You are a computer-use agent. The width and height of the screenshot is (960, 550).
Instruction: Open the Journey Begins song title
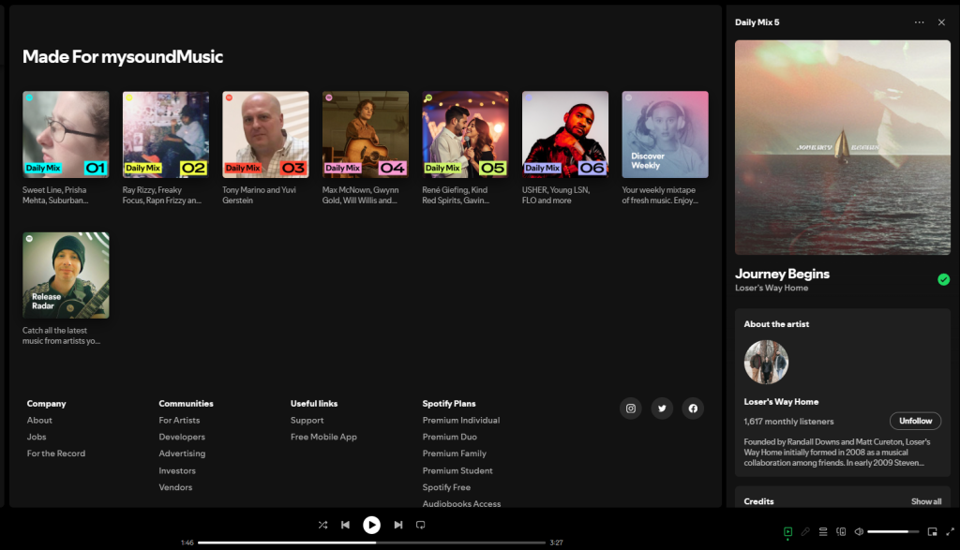[x=782, y=275]
